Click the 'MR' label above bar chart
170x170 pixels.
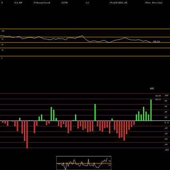pyautogui.click(x=152, y=88)
